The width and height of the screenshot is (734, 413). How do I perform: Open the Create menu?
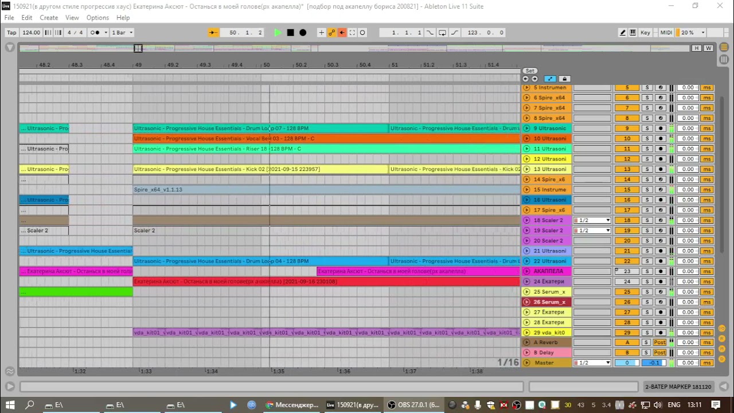[x=49, y=18]
